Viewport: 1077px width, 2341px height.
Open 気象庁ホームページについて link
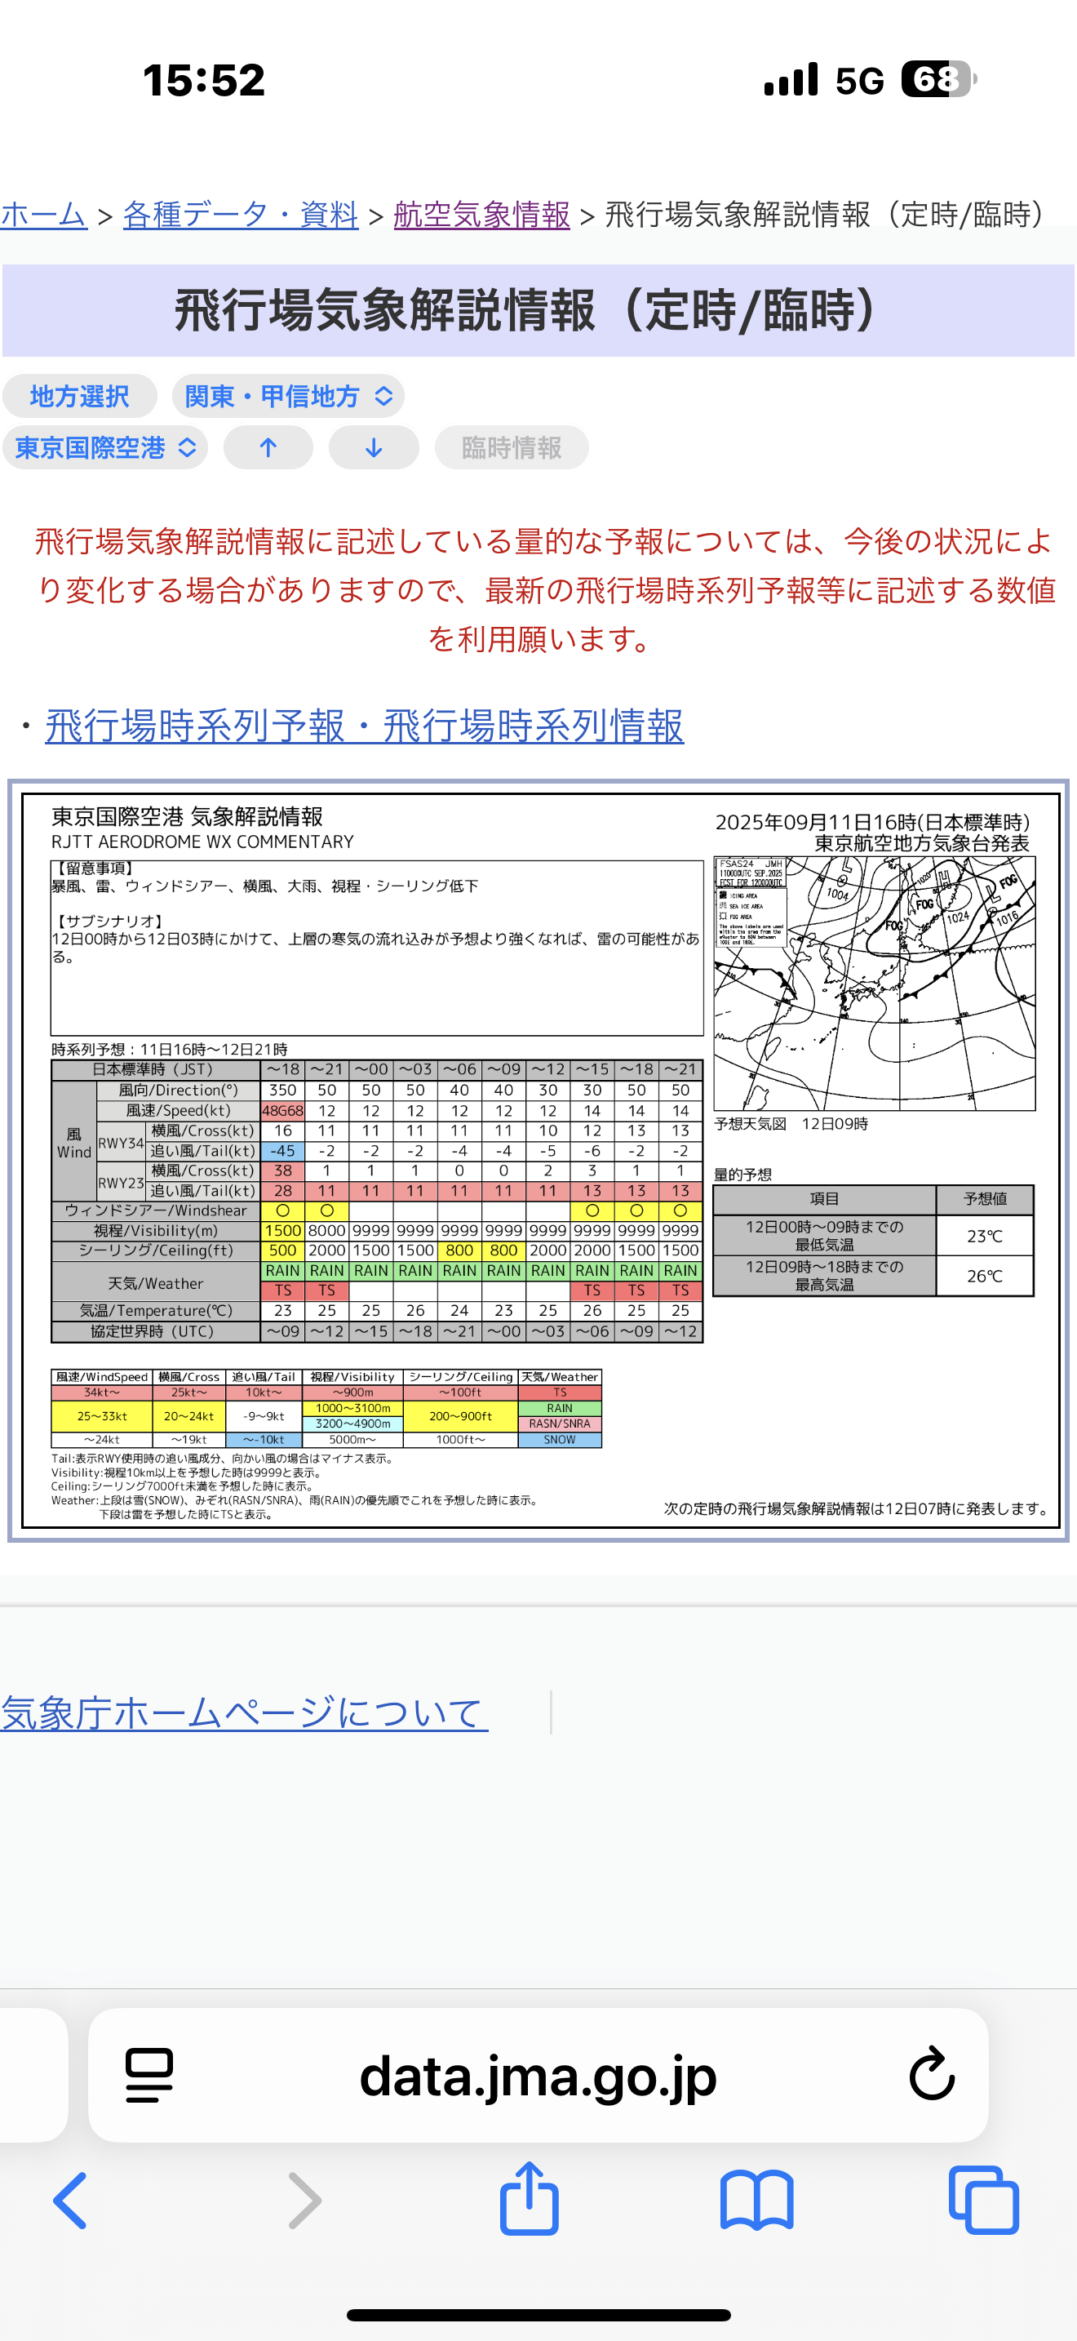(x=244, y=1712)
